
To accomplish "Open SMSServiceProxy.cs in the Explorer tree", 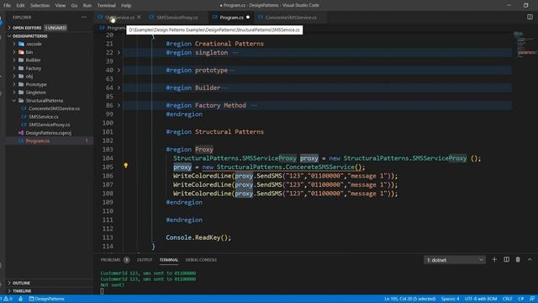I will pos(50,125).
